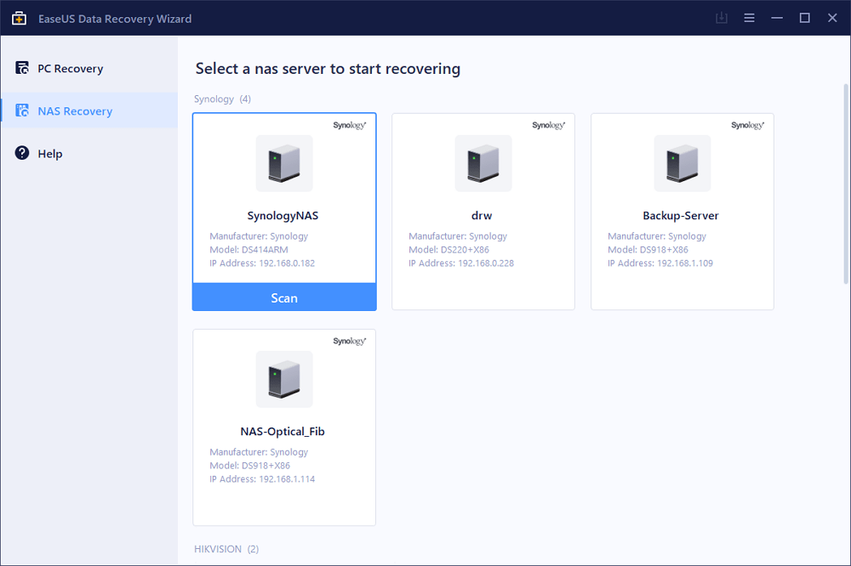Close the EaseUS Data Recovery Wizard
This screenshot has width=851, height=566.
tap(831, 18)
